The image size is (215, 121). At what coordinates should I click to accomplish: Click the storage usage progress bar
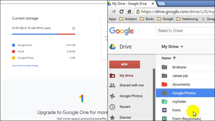(x=44, y=34)
